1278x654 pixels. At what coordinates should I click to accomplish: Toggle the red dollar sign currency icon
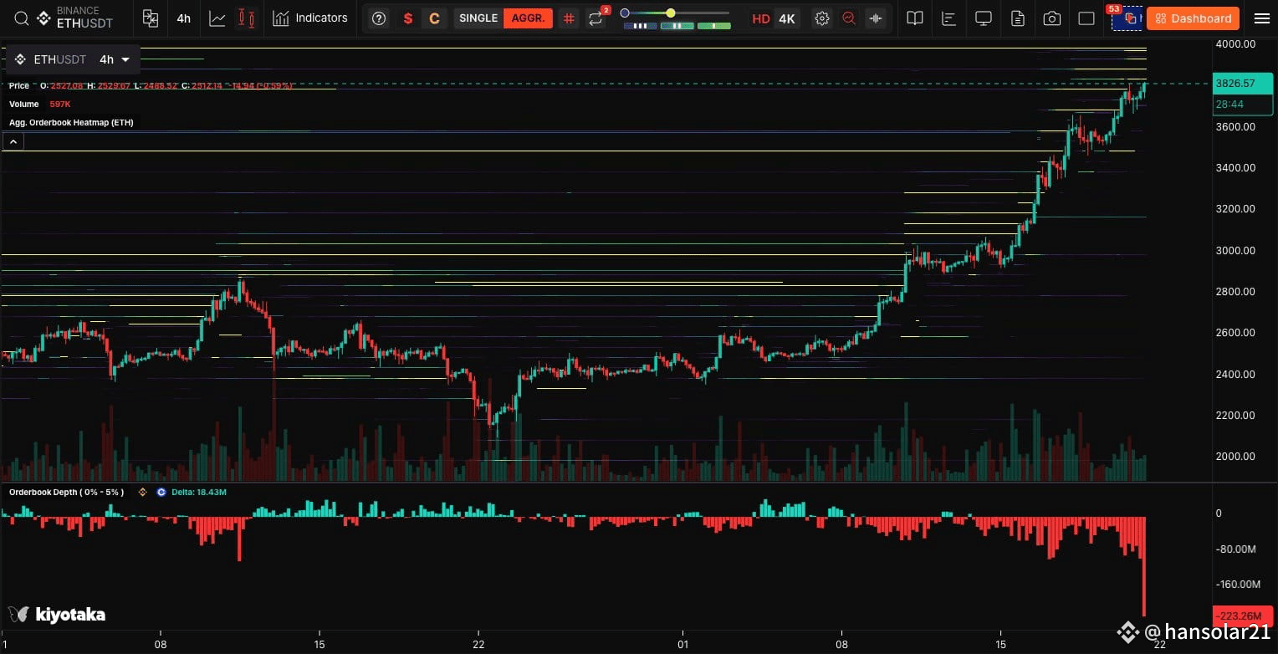tap(407, 18)
